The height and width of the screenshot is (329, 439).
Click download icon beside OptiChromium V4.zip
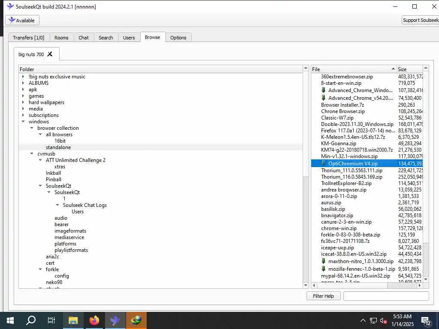click(x=324, y=163)
